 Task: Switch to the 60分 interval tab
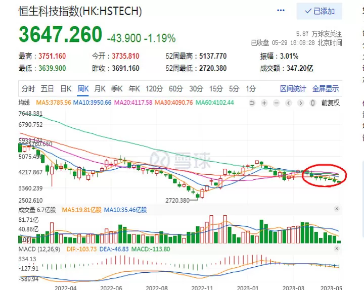click(x=176, y=89)
